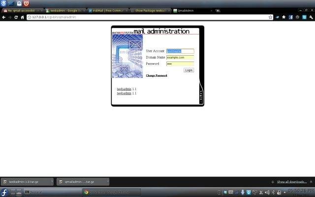This screenshot has width=315, height=197.
Task: Open the Fedora application launcher
Action: (4, 193)
